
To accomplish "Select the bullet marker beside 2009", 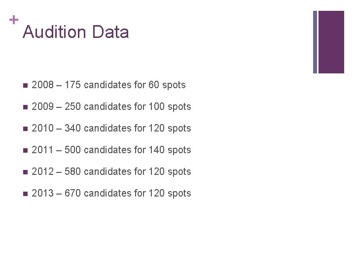I will point(24,107).
